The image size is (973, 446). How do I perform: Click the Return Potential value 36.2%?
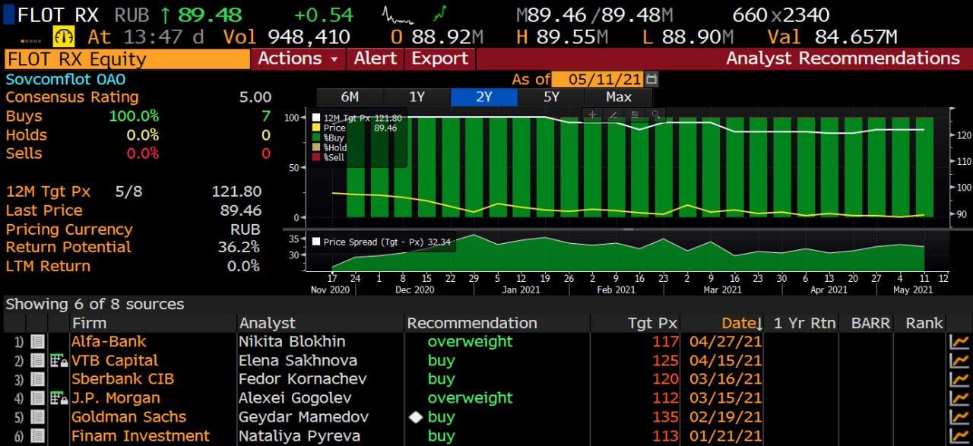(239, 248)
